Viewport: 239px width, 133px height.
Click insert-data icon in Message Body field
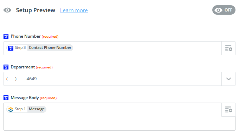click(x=228, y=110)
